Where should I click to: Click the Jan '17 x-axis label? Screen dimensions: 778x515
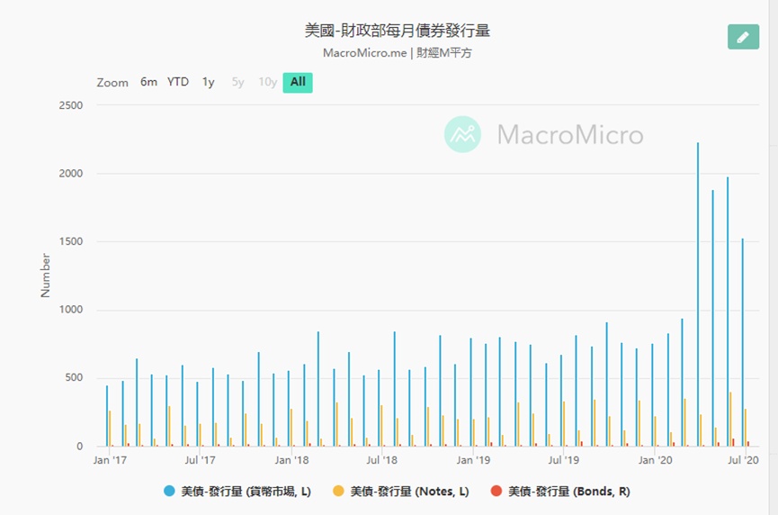[109, 460]
